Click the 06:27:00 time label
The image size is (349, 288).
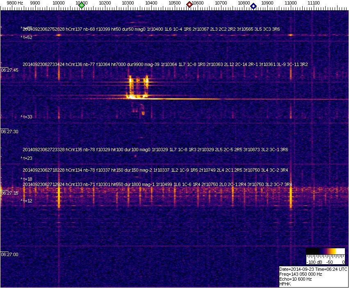click(9, 254)
